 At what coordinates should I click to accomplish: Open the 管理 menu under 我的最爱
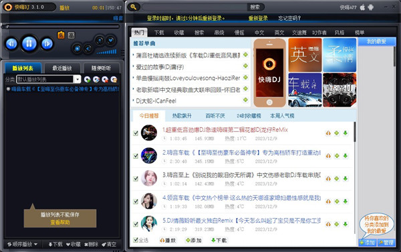(x=386, y=243)
